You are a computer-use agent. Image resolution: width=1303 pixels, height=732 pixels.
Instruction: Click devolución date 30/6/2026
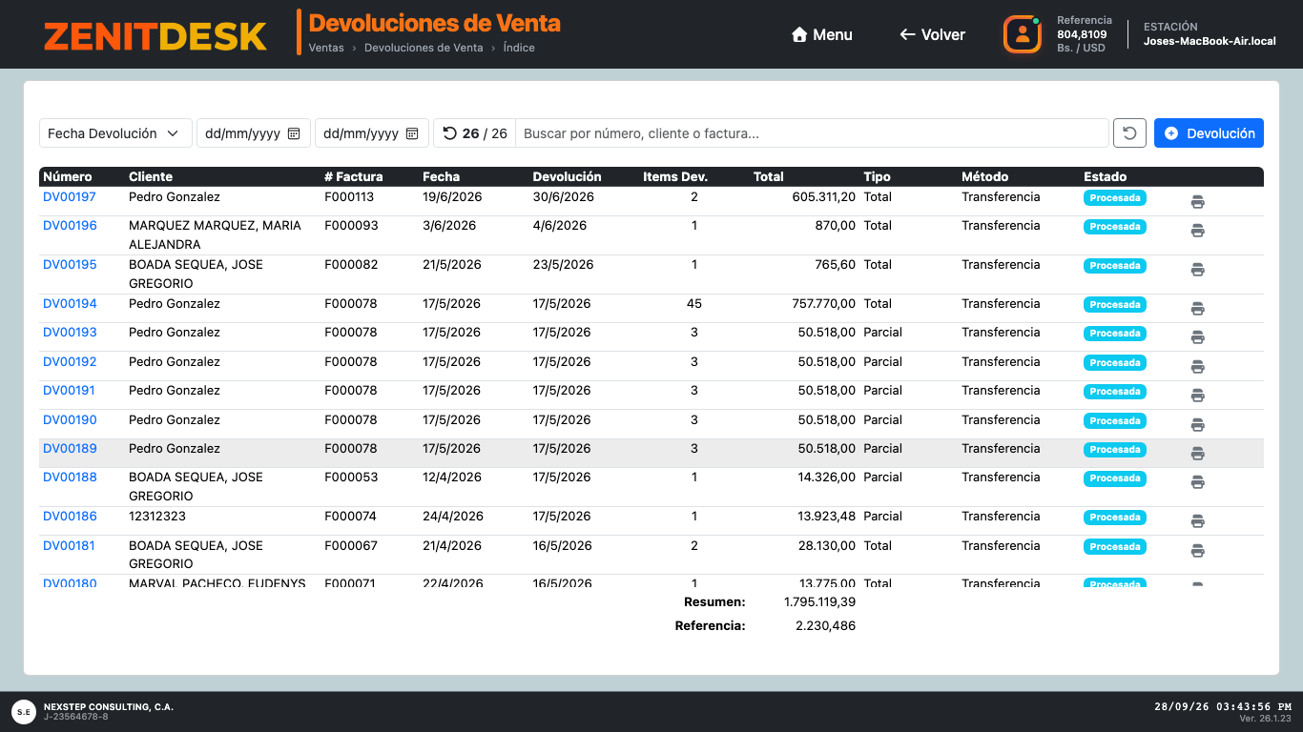click(x=564, y=197)
